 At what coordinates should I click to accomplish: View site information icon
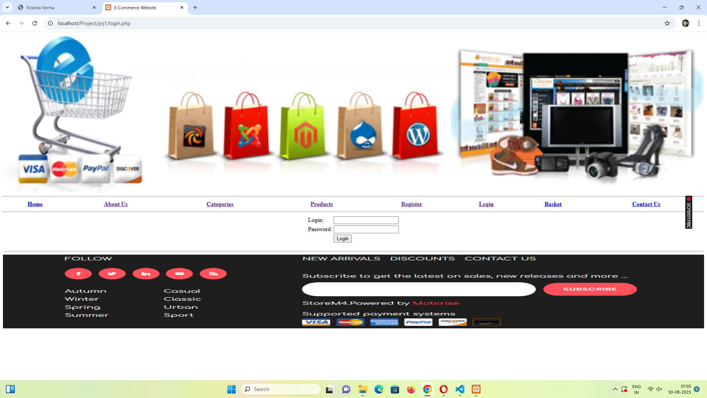50,23
